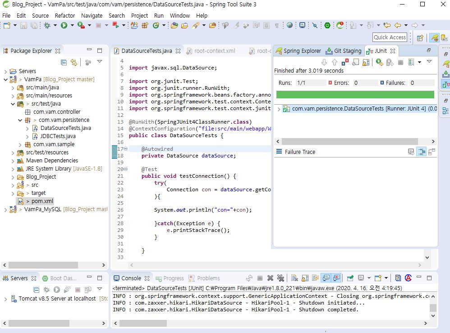450x333 pixels.
Task: Expand the JUnit test result node
Action: point(279,109)
